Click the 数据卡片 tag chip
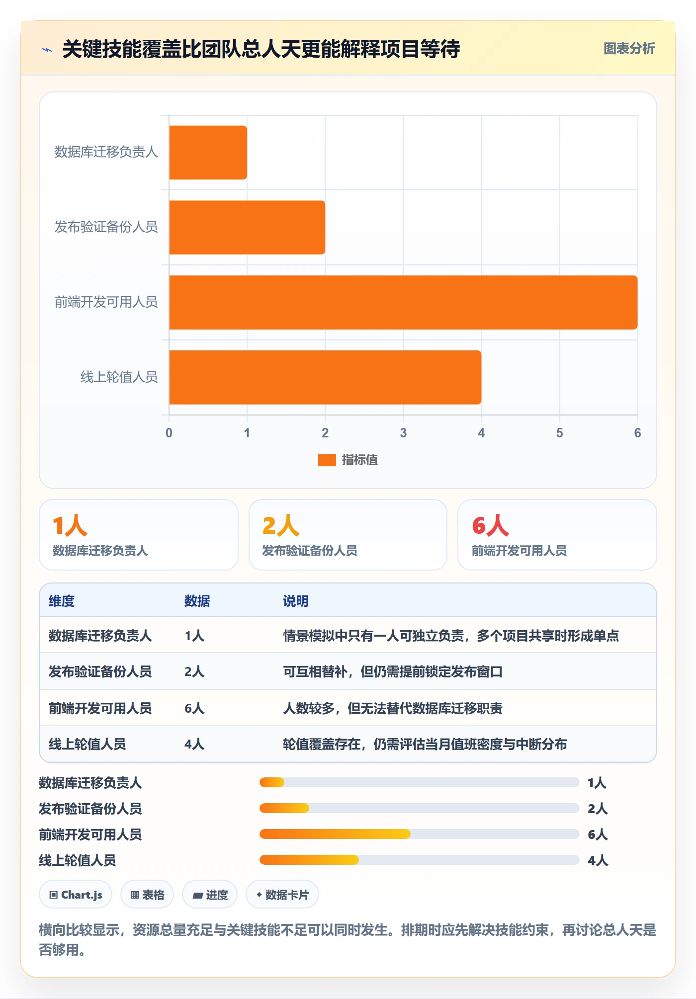Viewport: 696px width, 999px height. (282, 895)
